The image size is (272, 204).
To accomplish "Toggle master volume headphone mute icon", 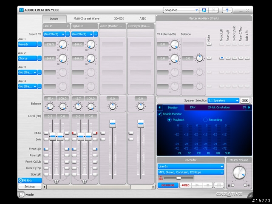I will point(232,185).
